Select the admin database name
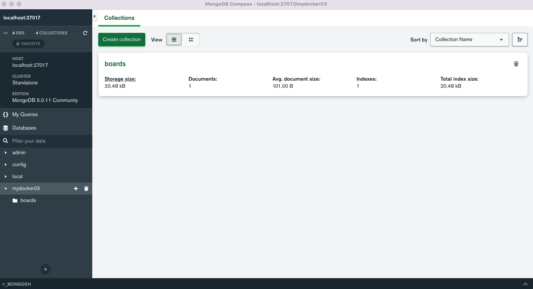533x289 pixels. tap(19, 153)
